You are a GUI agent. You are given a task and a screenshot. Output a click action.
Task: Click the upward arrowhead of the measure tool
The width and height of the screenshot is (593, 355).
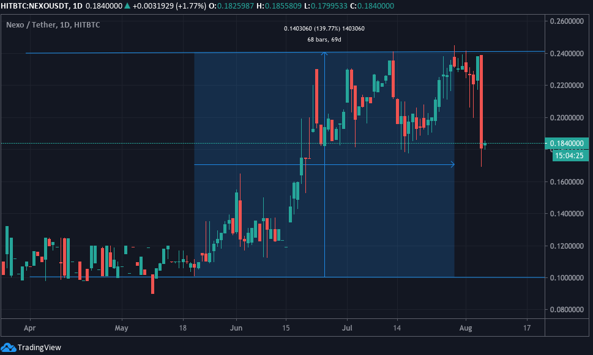coord(324,54)
